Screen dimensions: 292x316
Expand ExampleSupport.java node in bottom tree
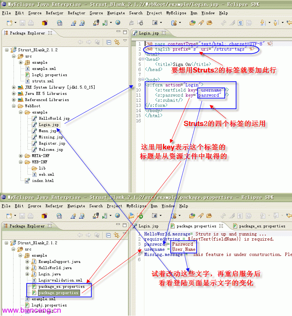(x=27, y=261)
